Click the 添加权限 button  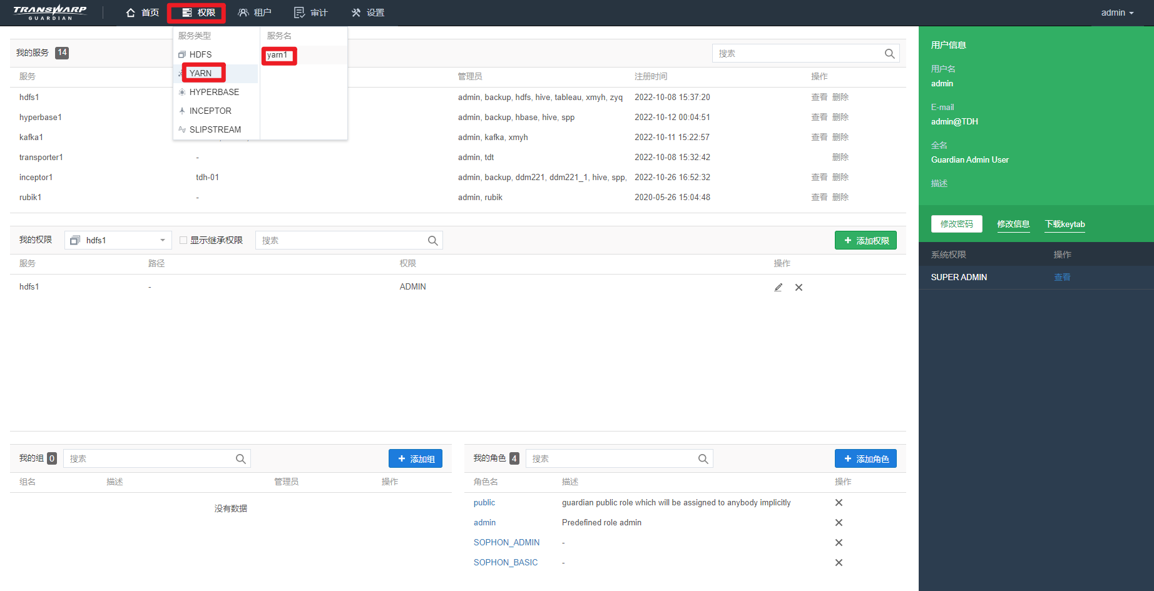click(865, 240)
